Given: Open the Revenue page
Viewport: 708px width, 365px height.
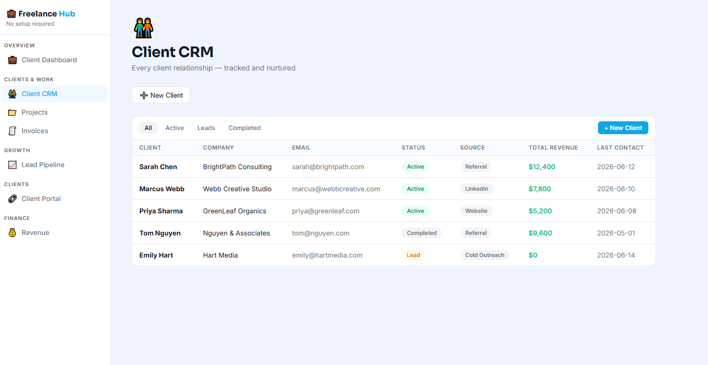Looking at the screenshot, I should (55, 233).
